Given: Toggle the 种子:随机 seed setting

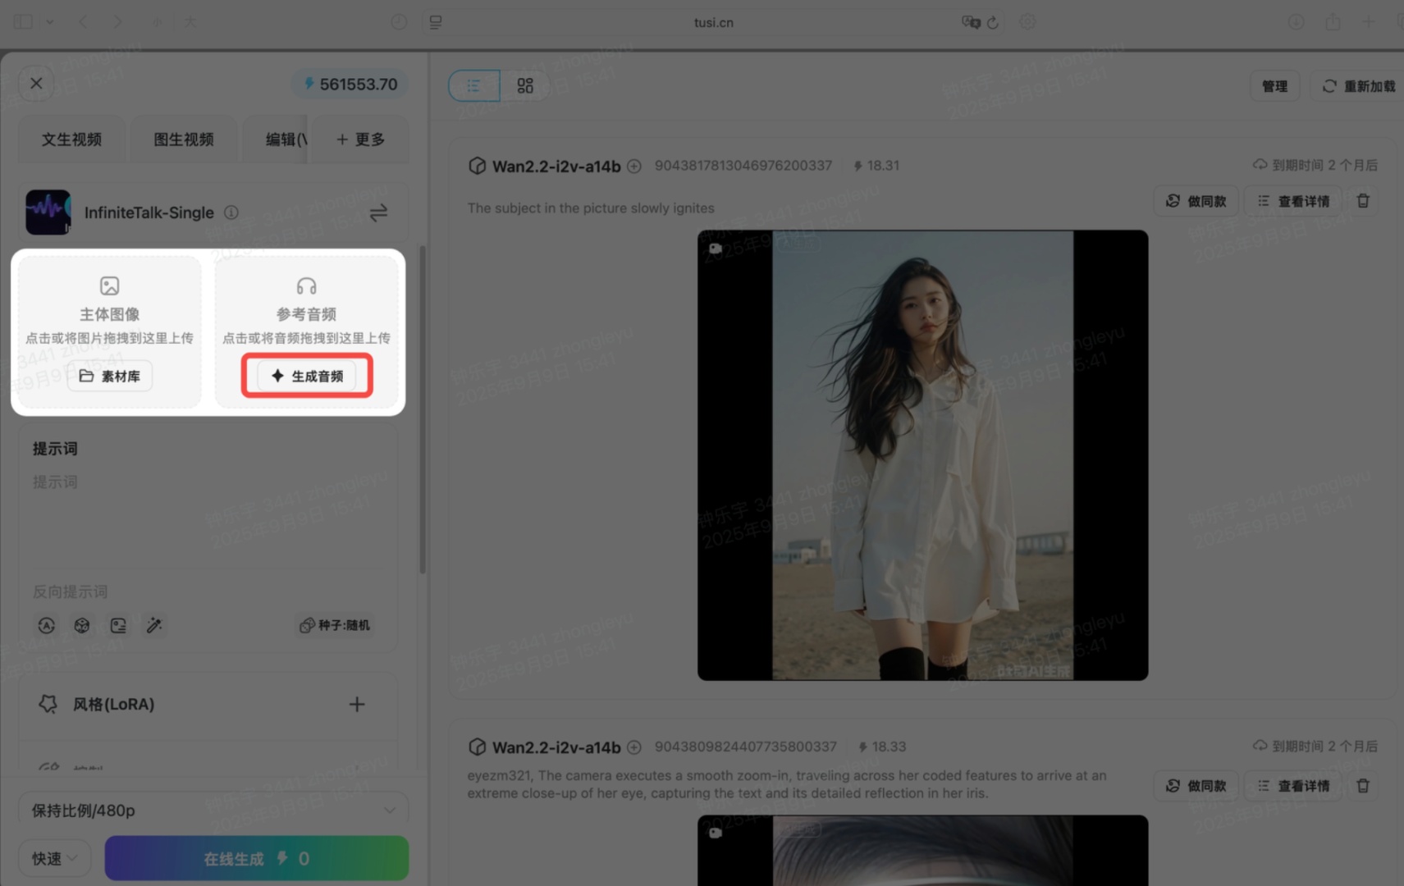Looking at the screenshot, I should click(335, 626).
